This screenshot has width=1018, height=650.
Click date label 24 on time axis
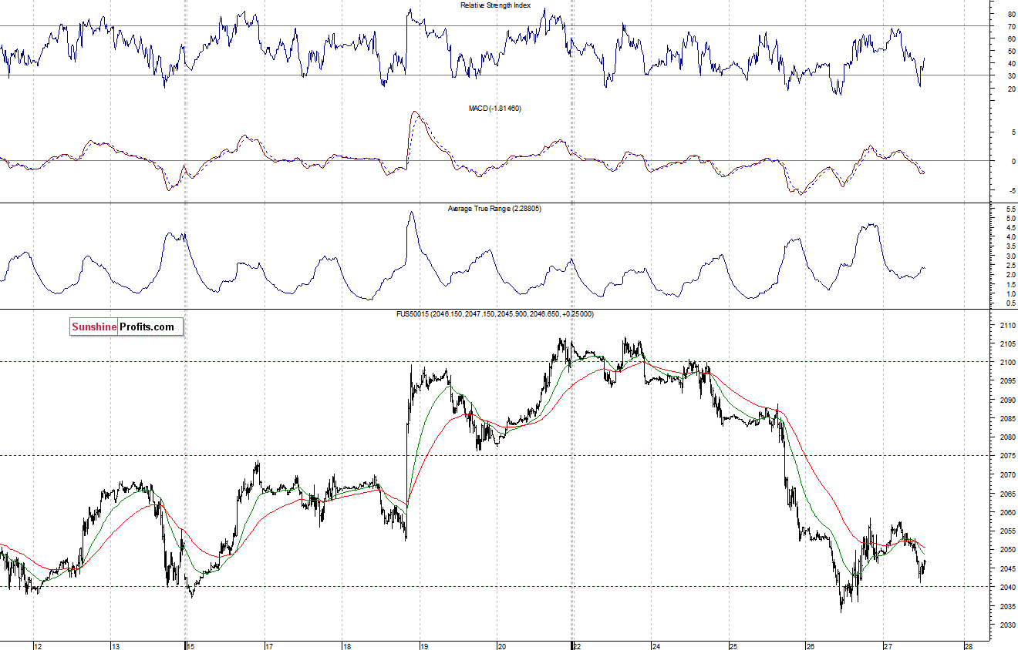[x=656, y=646]
